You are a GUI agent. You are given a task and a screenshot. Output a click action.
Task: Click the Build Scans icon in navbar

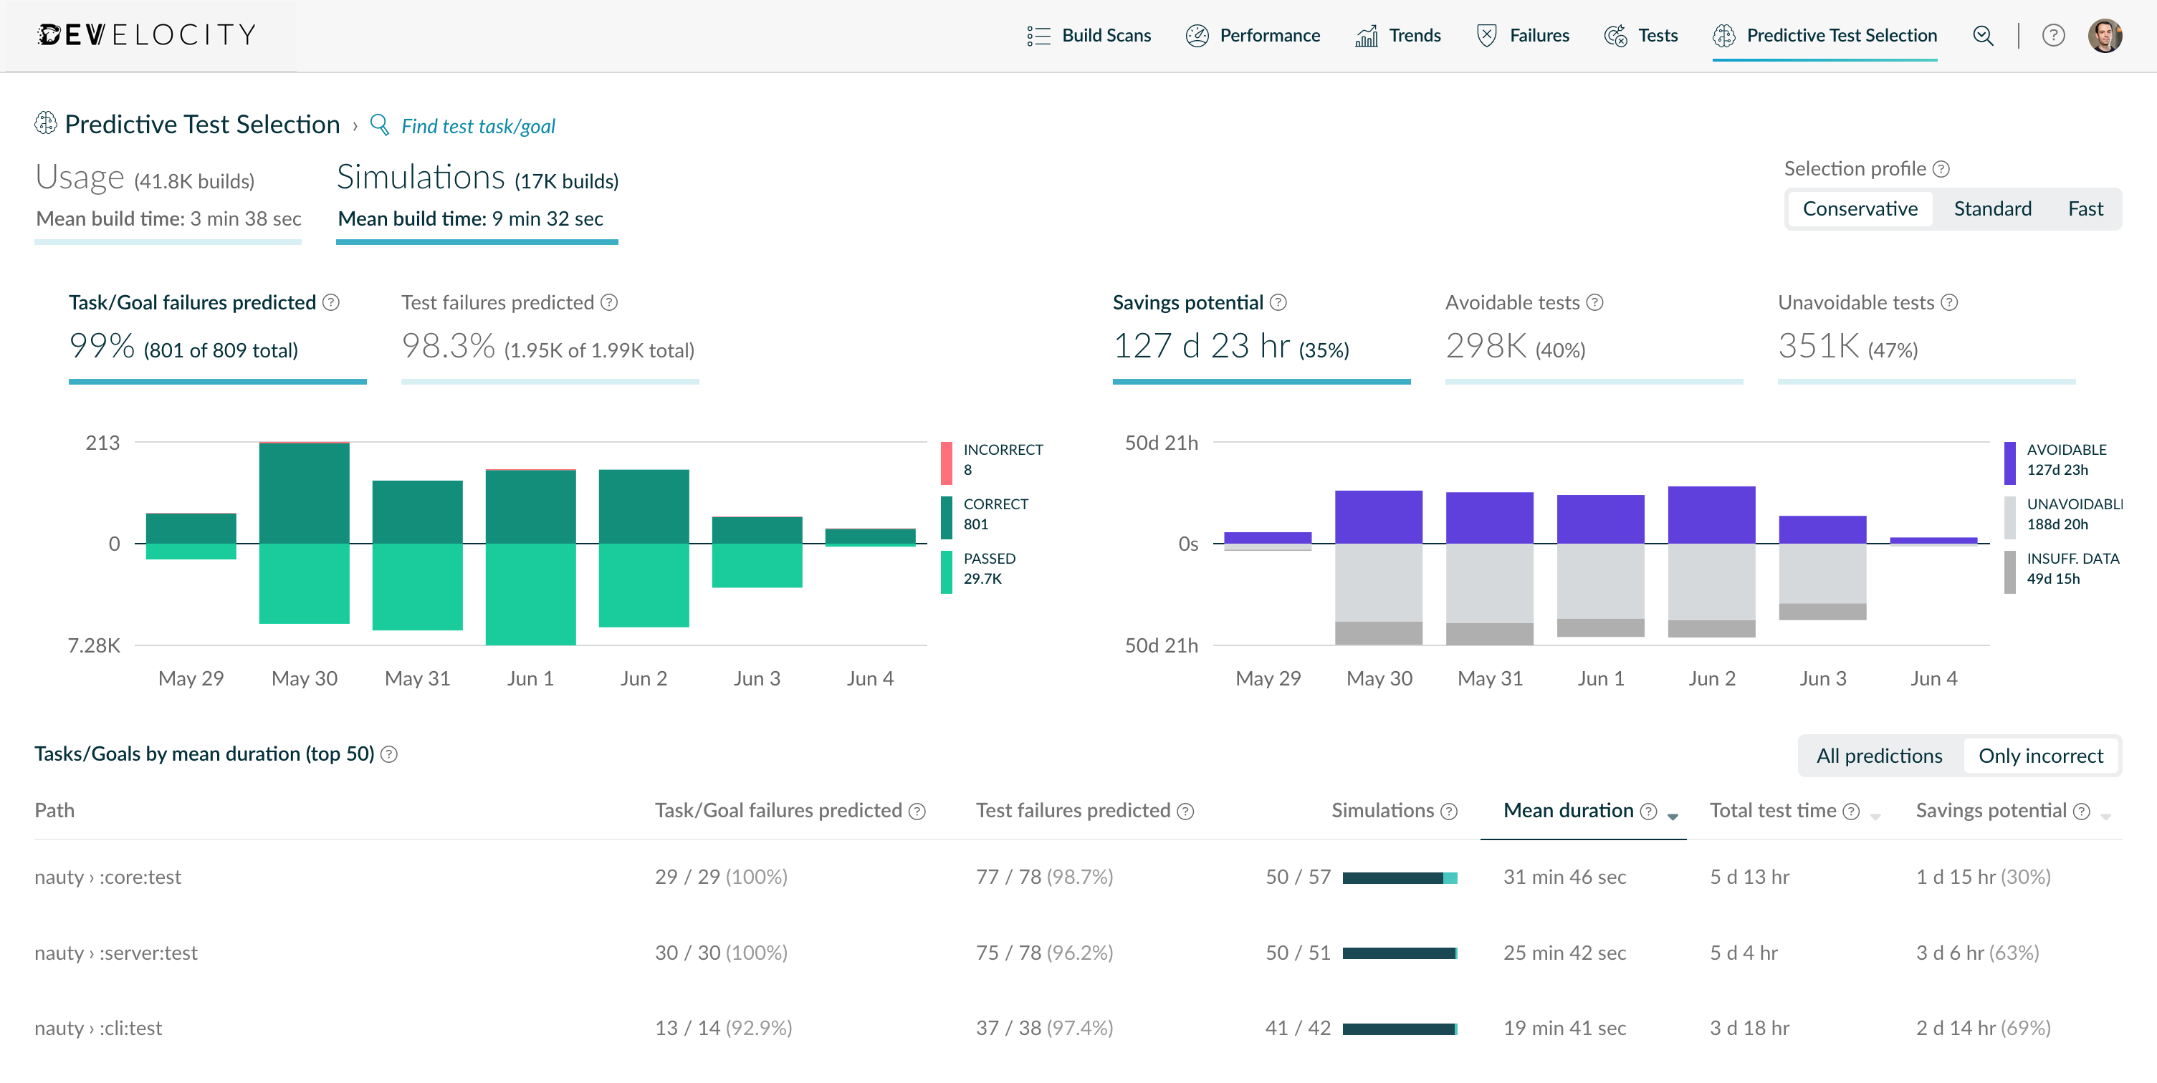(x=1039, y=34)
